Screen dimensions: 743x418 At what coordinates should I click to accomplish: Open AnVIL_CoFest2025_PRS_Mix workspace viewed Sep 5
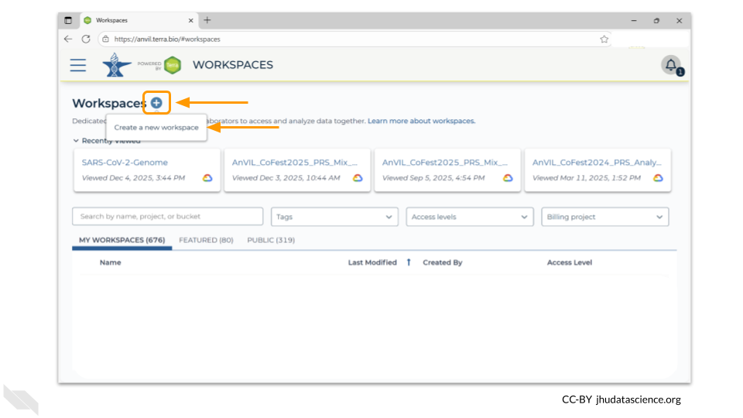(x=444, y=162)
